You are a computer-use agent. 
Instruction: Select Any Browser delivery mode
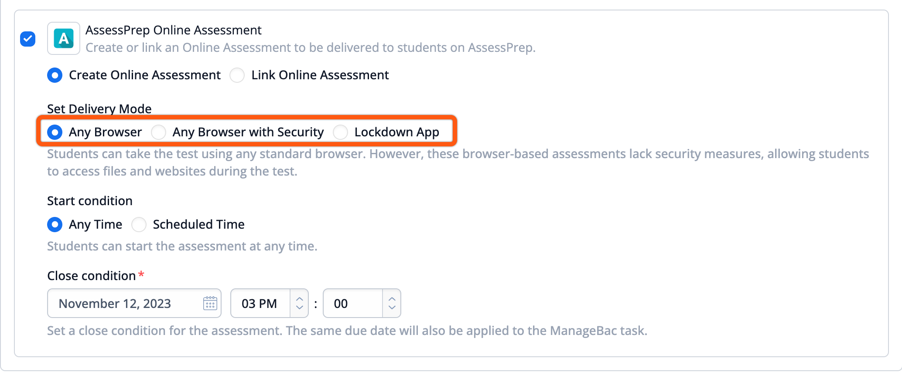click(55, 132)
